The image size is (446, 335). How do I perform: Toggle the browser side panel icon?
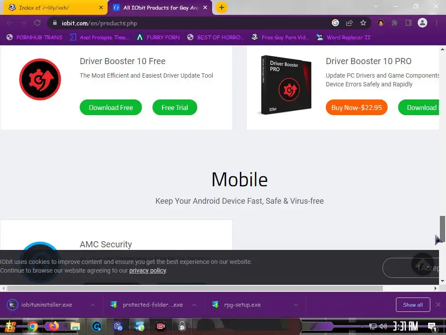[409, 23]
